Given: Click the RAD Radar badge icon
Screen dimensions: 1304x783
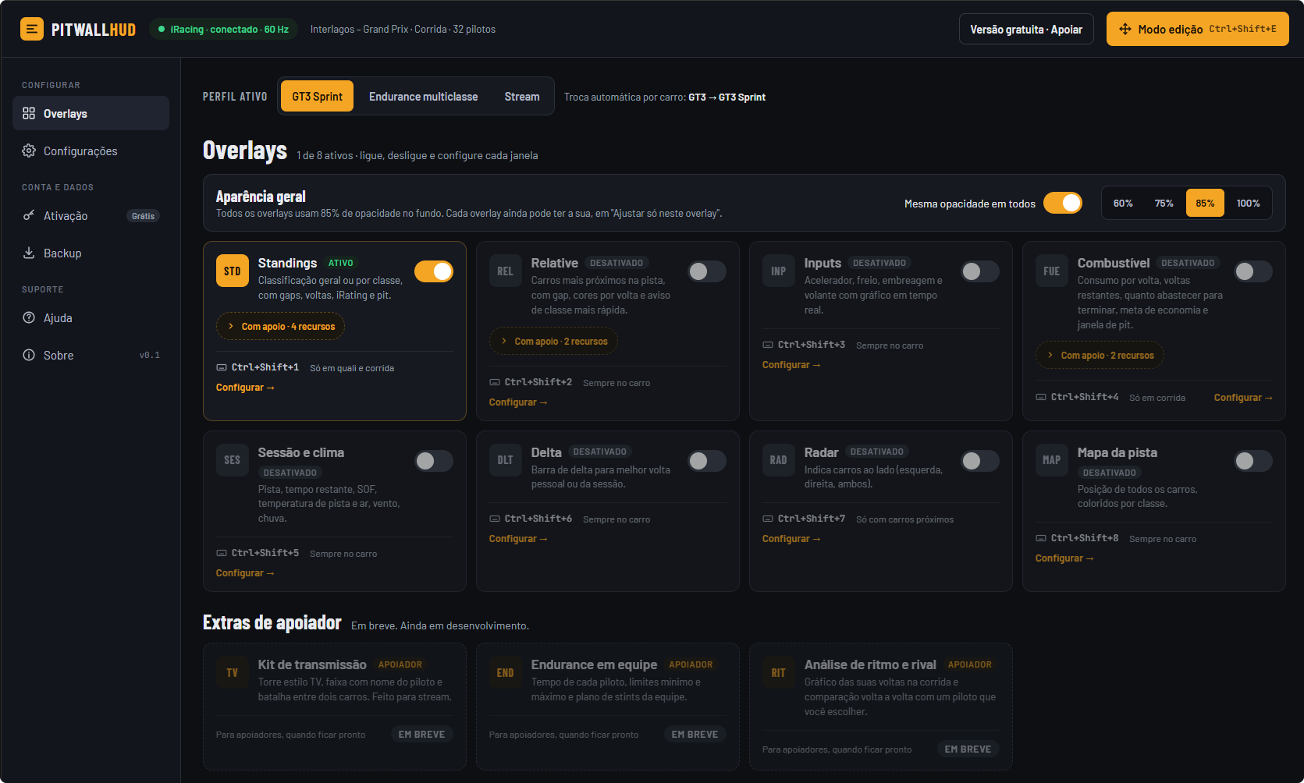Looking at the screenshot, I should tap(779, 460).
